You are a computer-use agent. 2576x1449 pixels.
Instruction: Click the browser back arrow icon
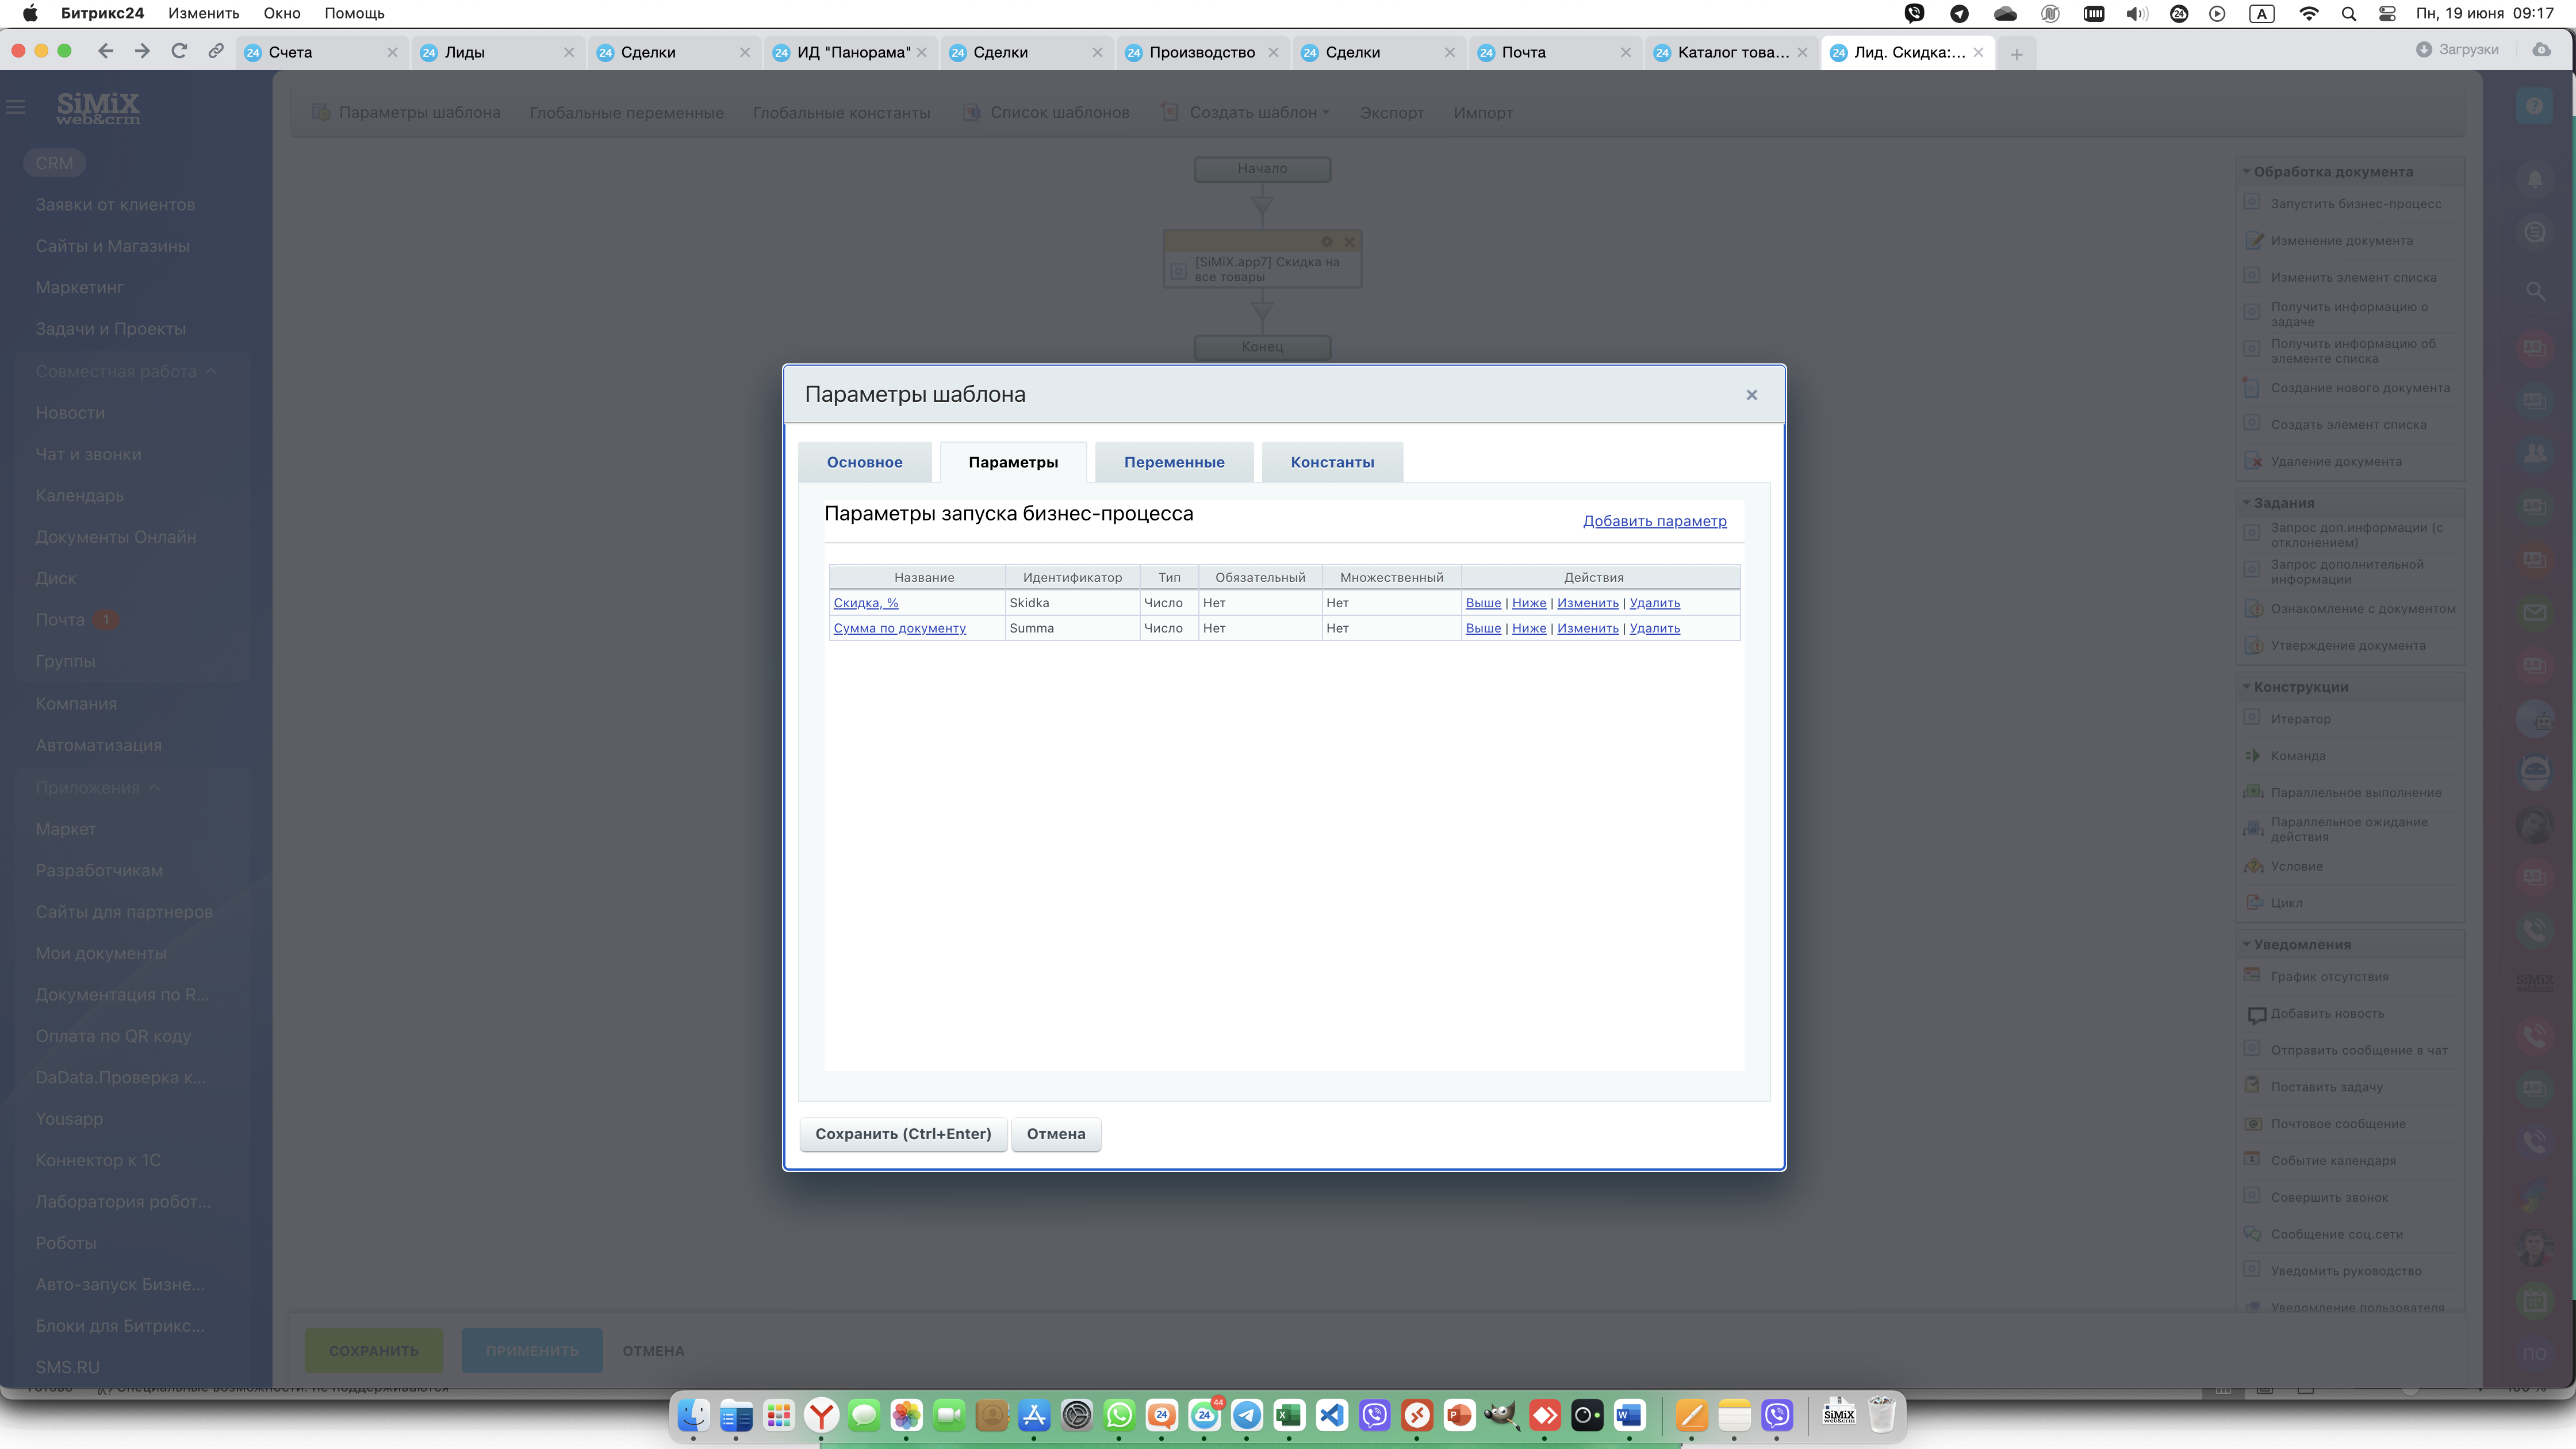coord(106,51)
